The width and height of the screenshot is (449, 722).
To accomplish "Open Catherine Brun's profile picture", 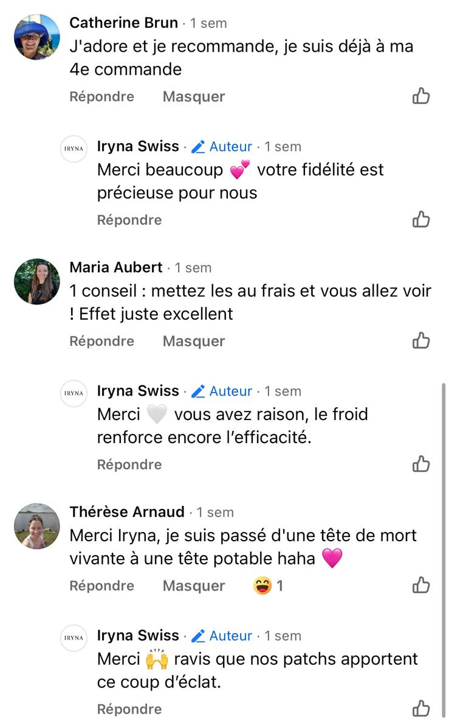I will (37, 37).
